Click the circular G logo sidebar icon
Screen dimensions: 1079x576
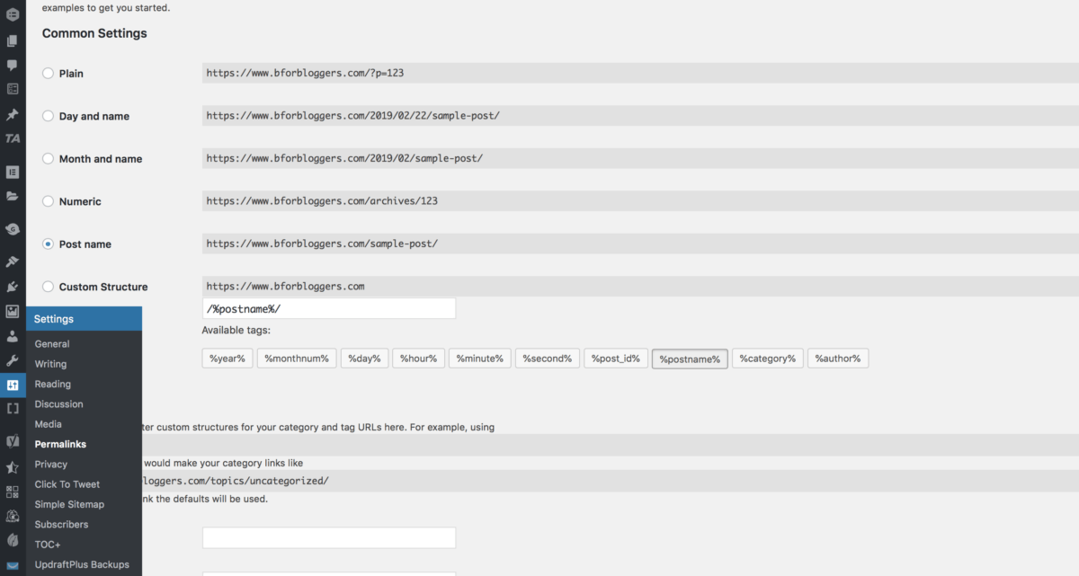[13, 229]
